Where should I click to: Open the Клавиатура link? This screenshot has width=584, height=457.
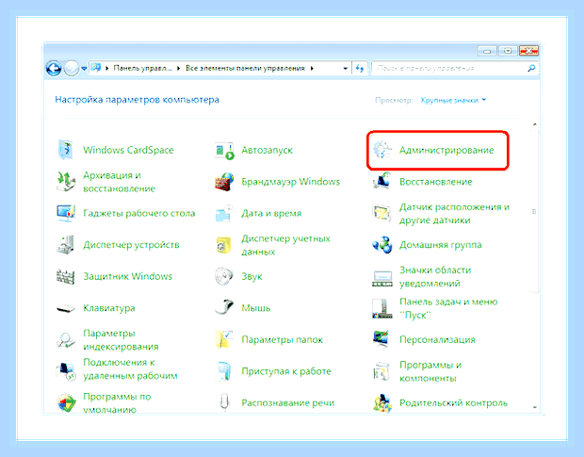108,308
